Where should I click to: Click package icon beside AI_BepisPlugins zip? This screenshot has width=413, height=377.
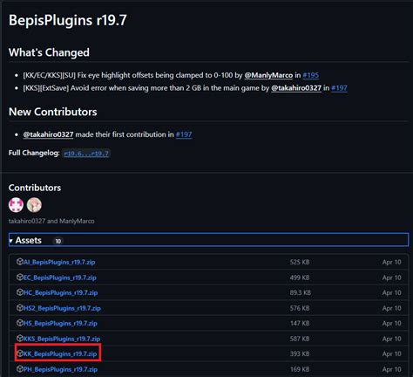point(20,262)
